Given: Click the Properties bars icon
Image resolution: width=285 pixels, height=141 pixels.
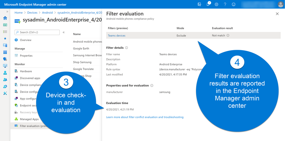Looking at the screenshot, I should [16, 56].
